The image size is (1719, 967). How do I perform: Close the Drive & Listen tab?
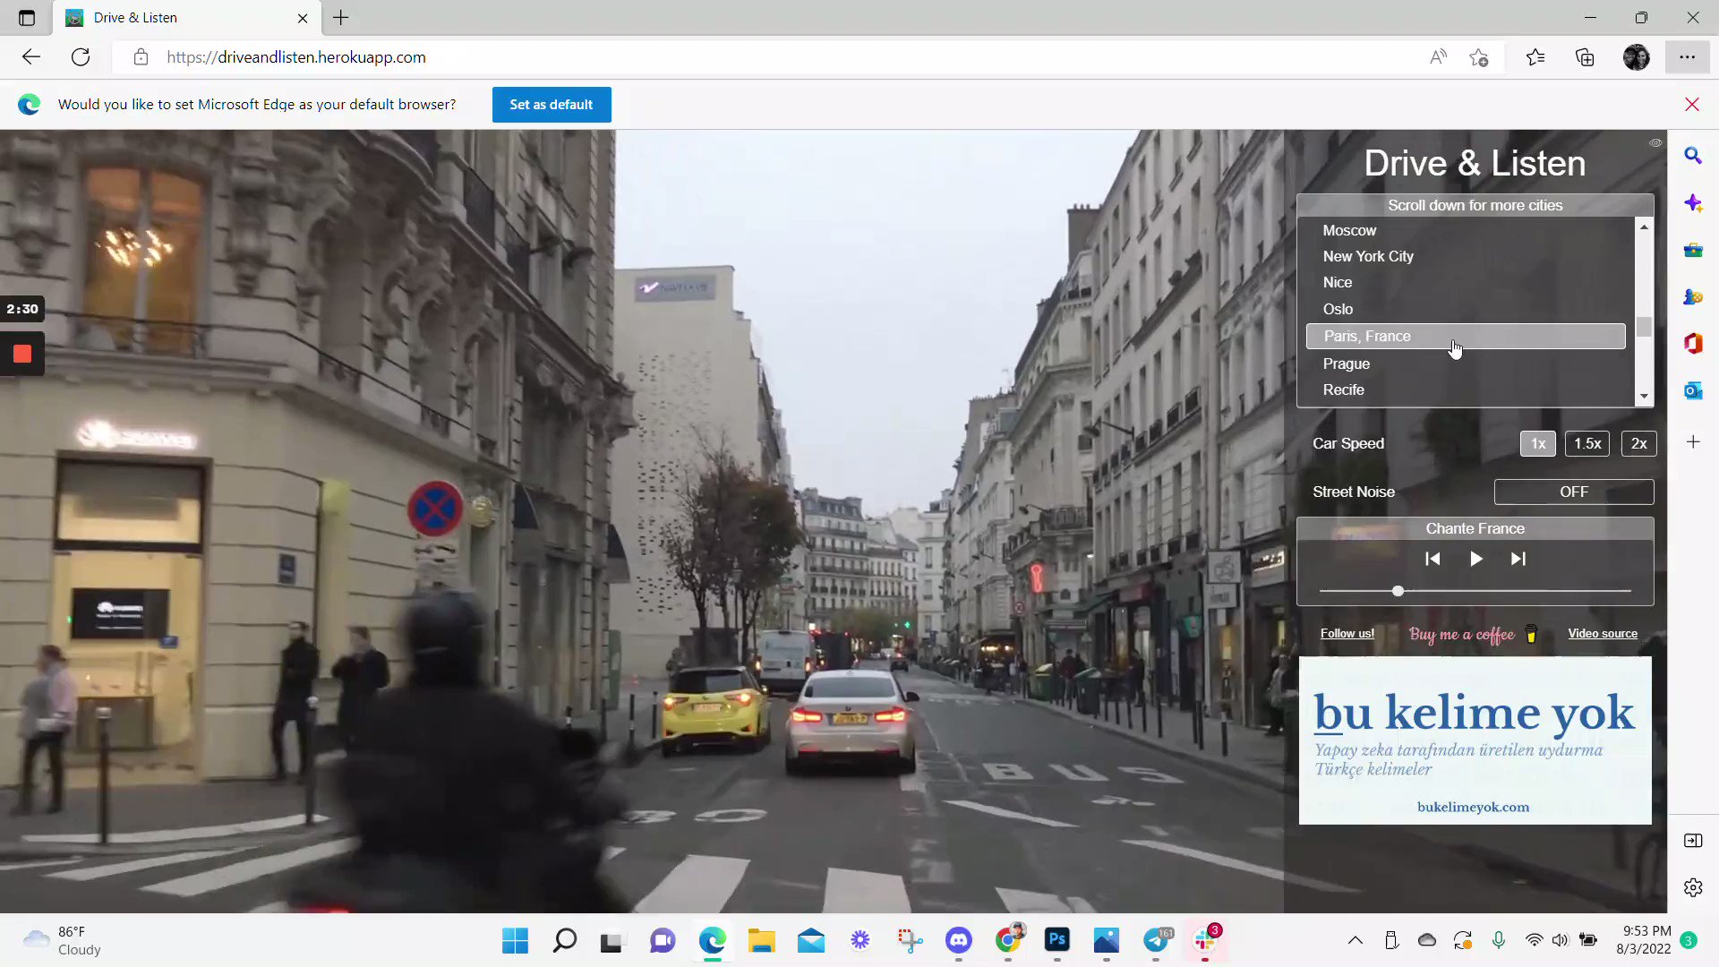pos(303,18)
